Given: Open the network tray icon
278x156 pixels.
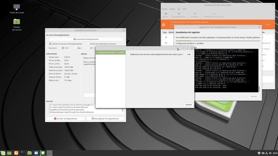Looking at the screenshot, I should [267, 153].
